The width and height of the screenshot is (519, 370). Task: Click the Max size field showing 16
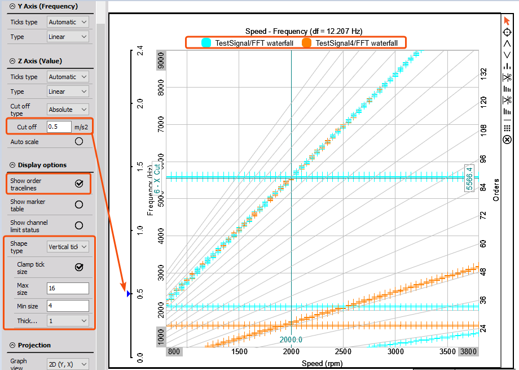68,288
